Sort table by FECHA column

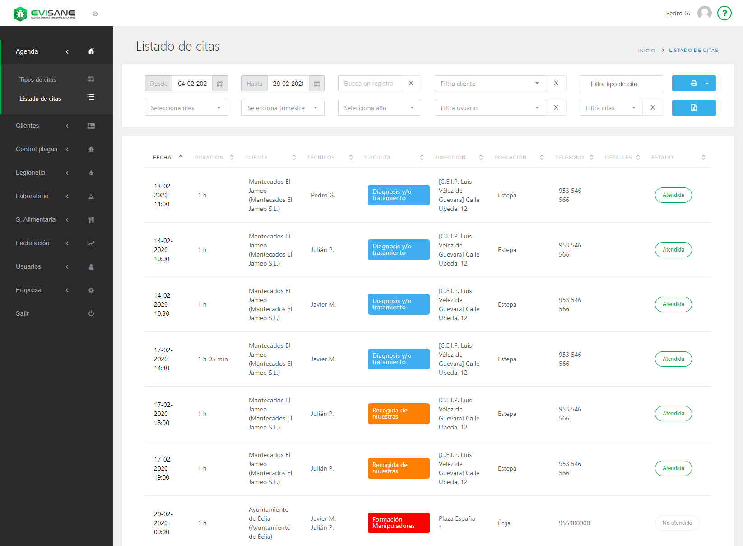[x=167, y=157]
